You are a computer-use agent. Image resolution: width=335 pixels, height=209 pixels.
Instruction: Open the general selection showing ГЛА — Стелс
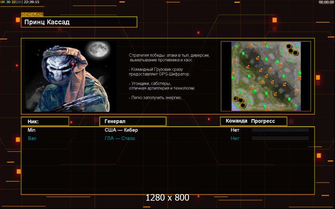pyautogui.click(x=120, y=138)
